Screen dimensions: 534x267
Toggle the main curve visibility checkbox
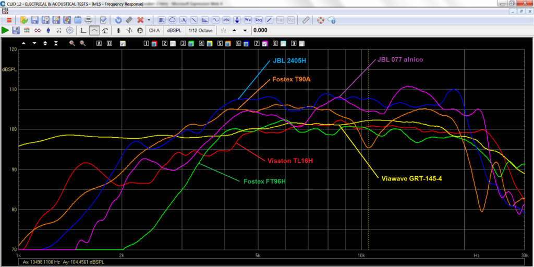[x=123, y=43]
